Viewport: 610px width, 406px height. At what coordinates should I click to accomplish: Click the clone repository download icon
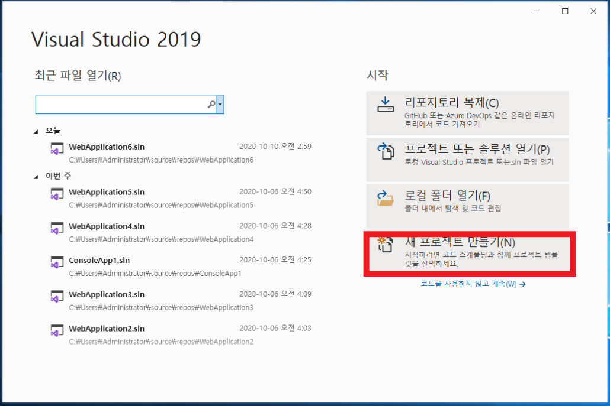coord(386,105)
